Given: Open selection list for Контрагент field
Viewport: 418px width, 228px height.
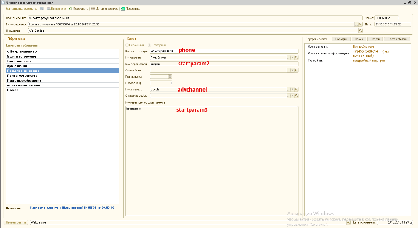Looking at the screenshot, I should click(x=288, y=58).
